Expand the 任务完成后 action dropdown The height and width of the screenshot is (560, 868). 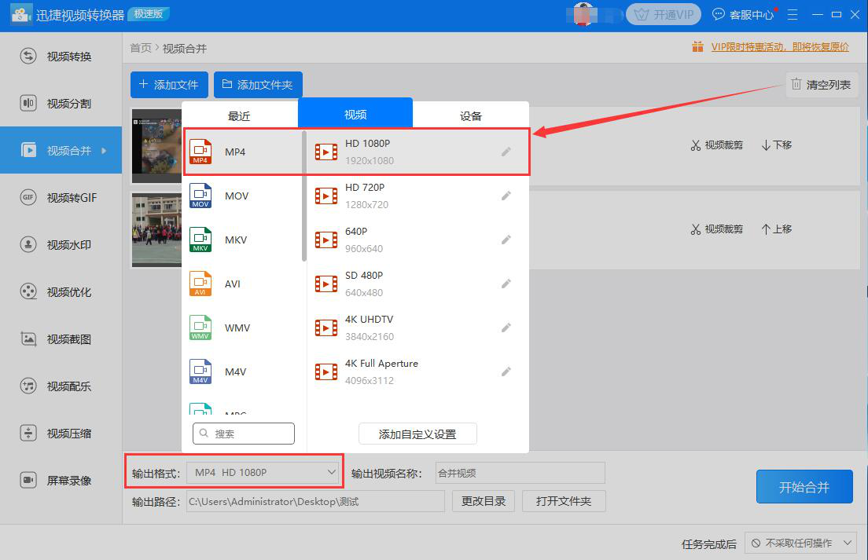coord(800,544)
